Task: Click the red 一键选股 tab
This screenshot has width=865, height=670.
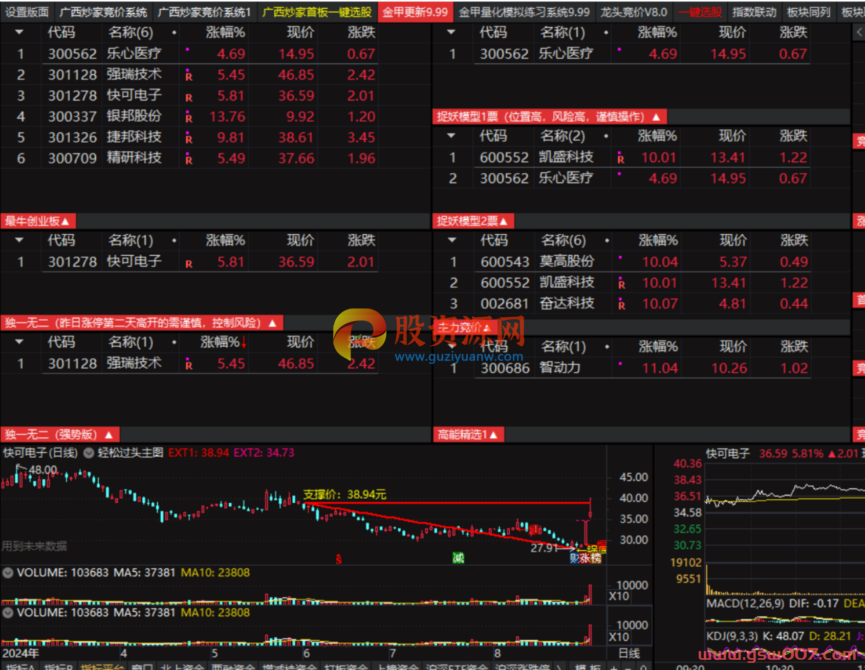Action: click(x=700, y=11)
